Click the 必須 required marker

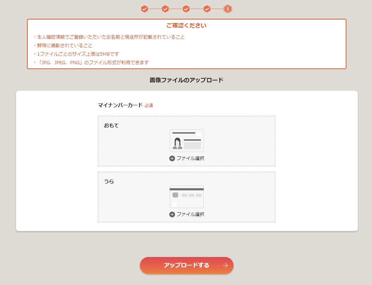pos(149,106)
